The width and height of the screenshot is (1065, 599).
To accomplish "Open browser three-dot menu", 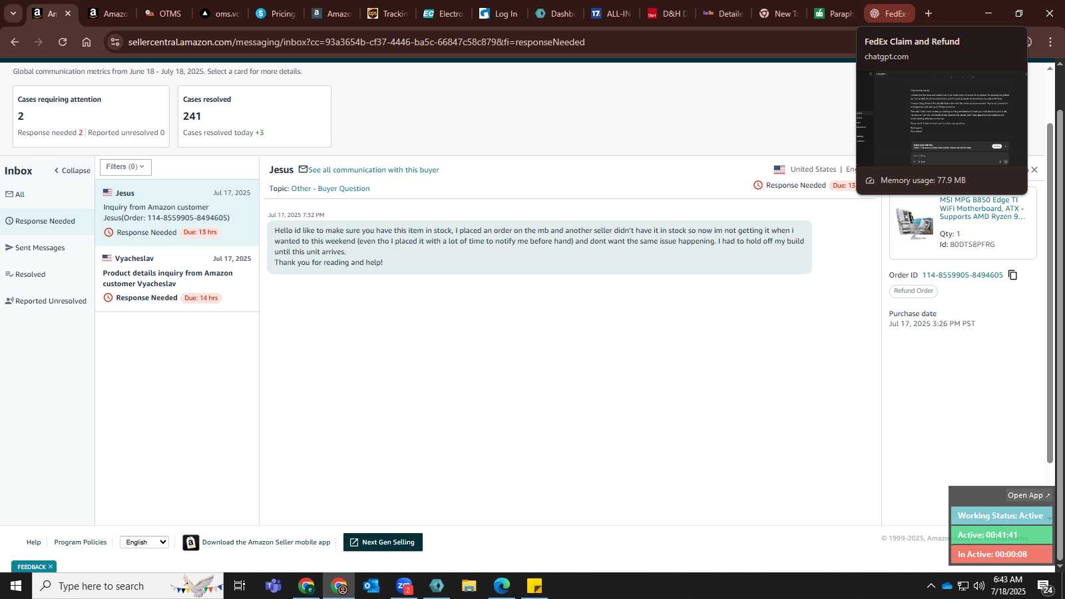I will (x=1050, y=42).
